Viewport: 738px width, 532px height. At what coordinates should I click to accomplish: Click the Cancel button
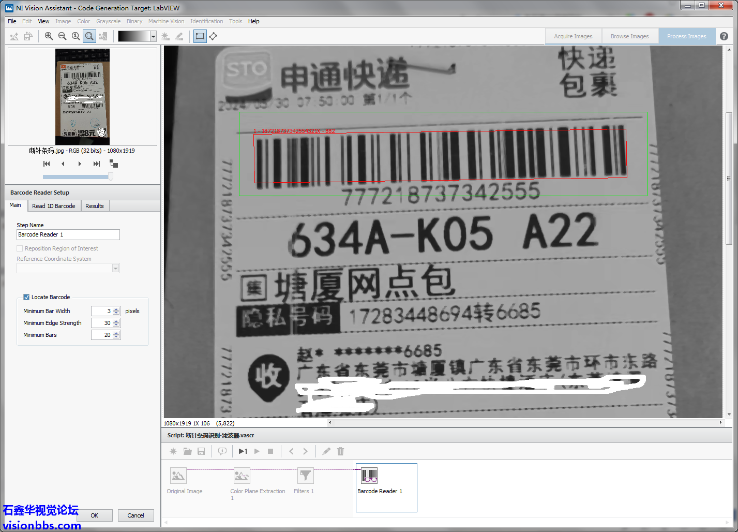[x=135, y=515]
